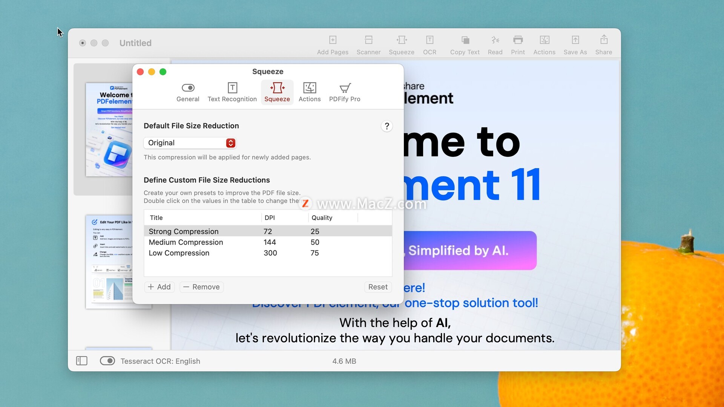Select the Squeeze preferences tab

[x=277, y=92]
